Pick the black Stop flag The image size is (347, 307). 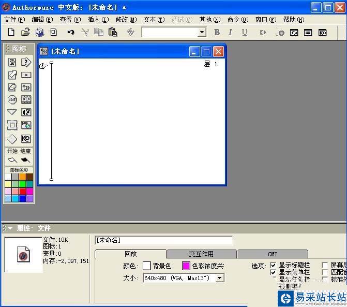(x=25, y=159)
